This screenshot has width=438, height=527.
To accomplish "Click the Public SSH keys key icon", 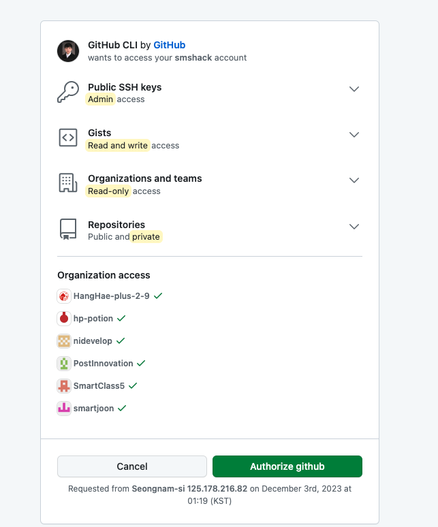I will [x=68, y=93].
